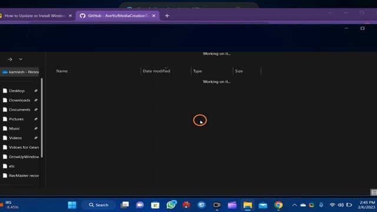Show hidden system tray icons

tap(295, 205)
